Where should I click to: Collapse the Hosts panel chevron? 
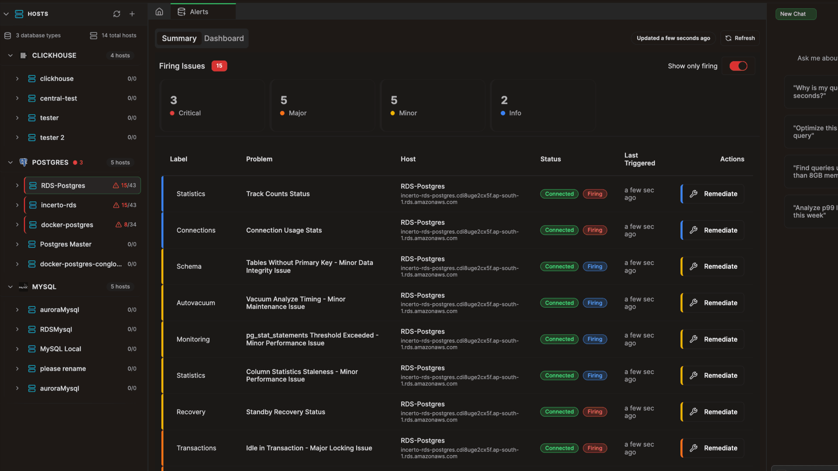coord(6,14)
